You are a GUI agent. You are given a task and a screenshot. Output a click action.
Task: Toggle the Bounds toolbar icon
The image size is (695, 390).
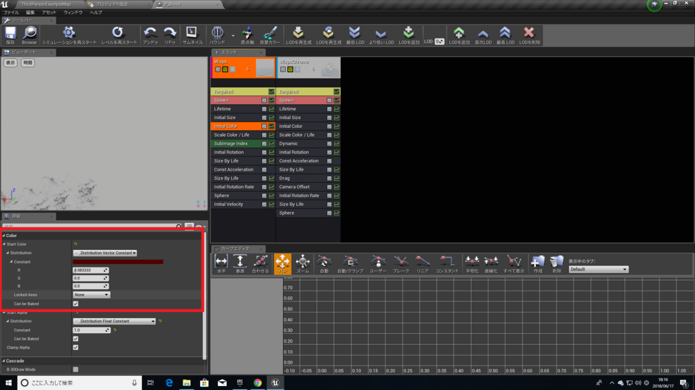point(217,35)
